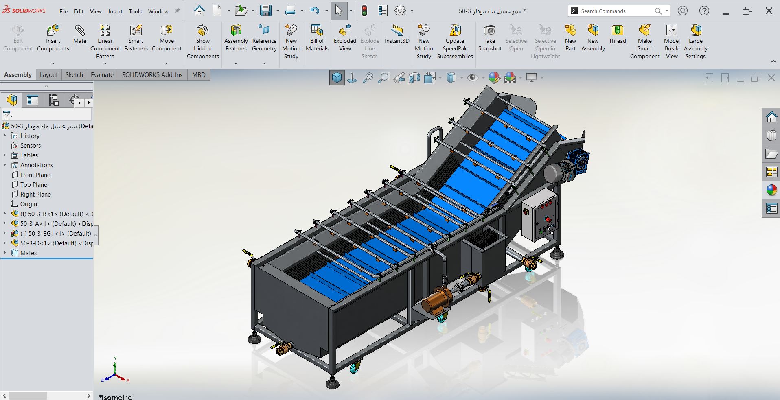
Task: Click Make Smart Component
Action: [645, 42]
